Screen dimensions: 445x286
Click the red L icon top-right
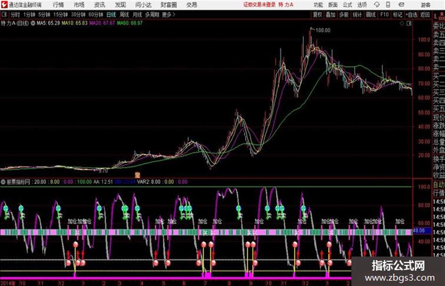coord(436,16)
